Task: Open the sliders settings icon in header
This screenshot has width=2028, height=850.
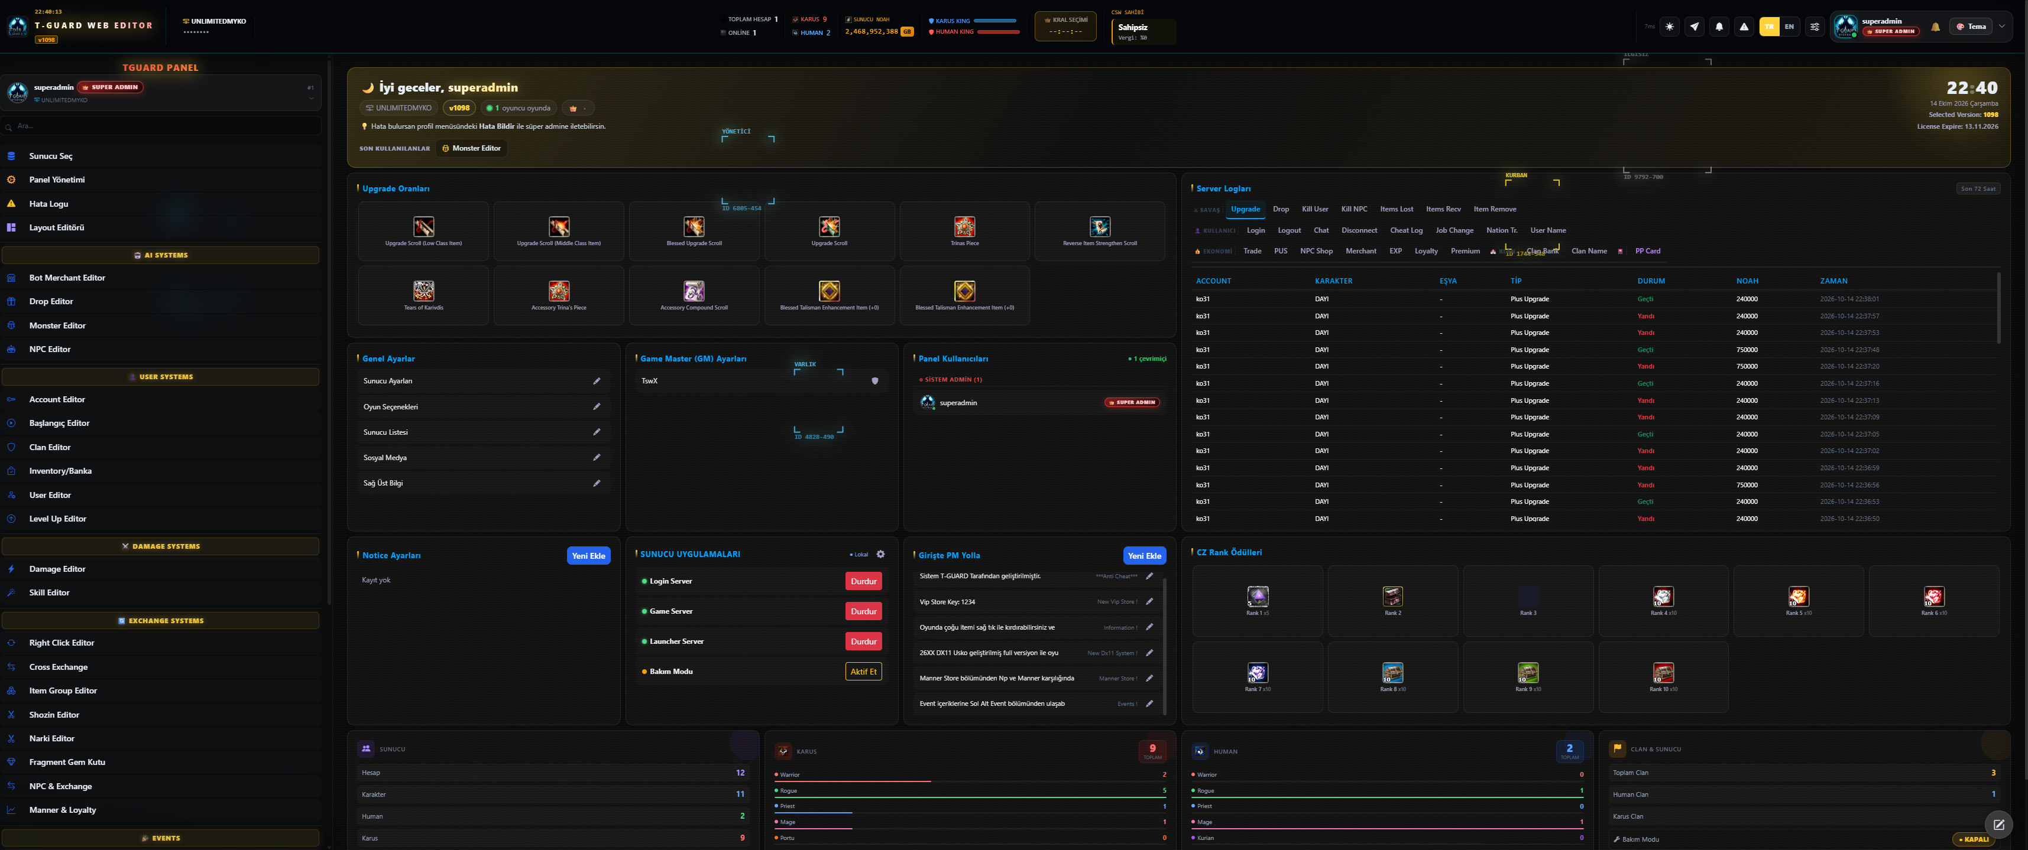Action: (x=1815, y=27)
